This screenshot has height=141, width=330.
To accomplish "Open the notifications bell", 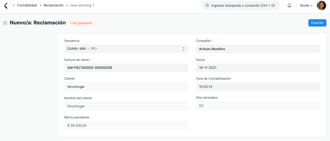I will pyautogui.click(x=289, y=5).
